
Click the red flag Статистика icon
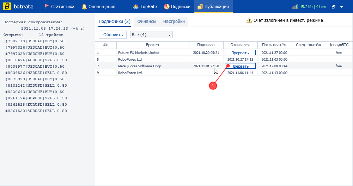tap(47, 7)
